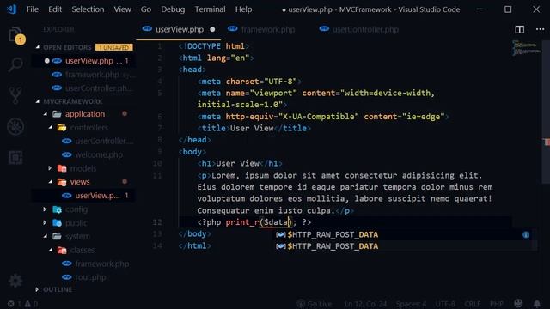Image resolution: width=550 pixels, height=309 pixels.
Task: Click the first $HTTP_RAW_POST_DATA variable icon
Action: (x=281, y=234)
